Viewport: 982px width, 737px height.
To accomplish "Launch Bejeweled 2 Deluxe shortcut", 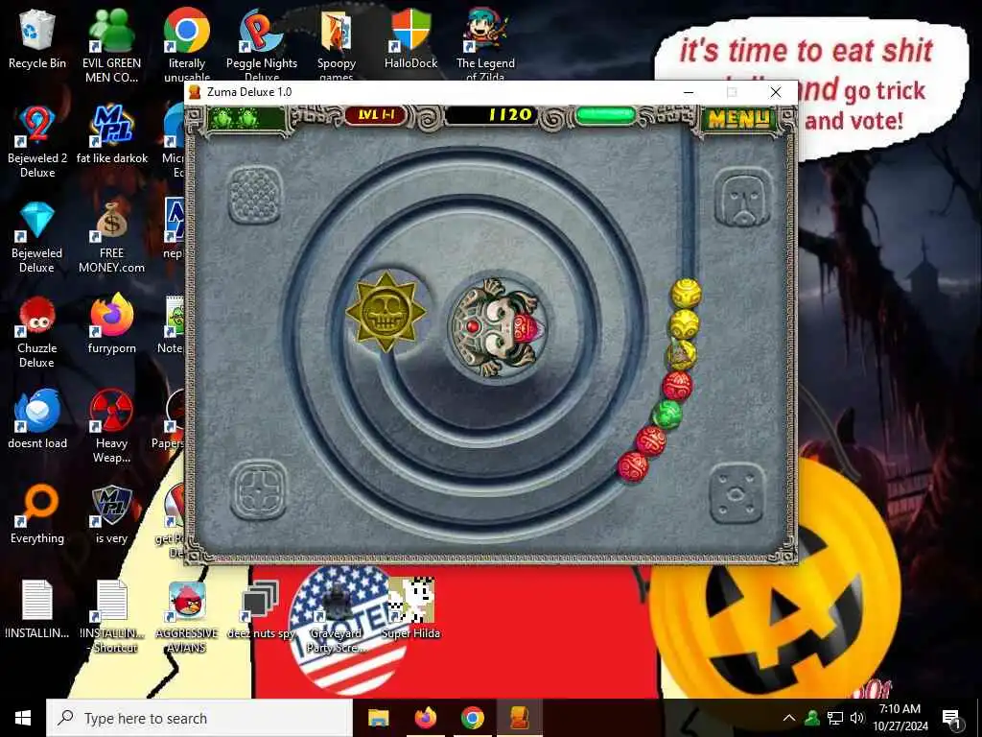I will pyautogui.click(x=37, y=142).
